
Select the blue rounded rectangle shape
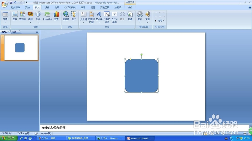(141, 76)
